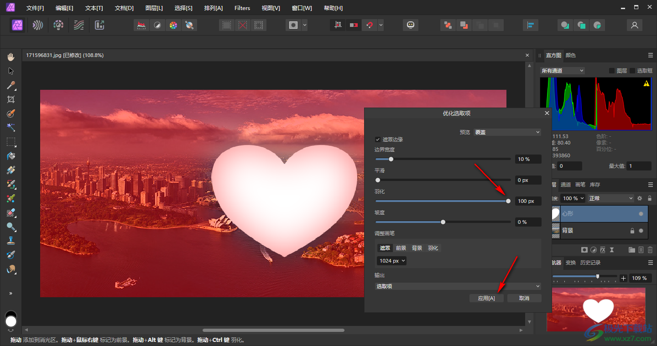
Task: Click the Auto Colors wheel icon
Action: pyautogui.click(x=173, y=25)
